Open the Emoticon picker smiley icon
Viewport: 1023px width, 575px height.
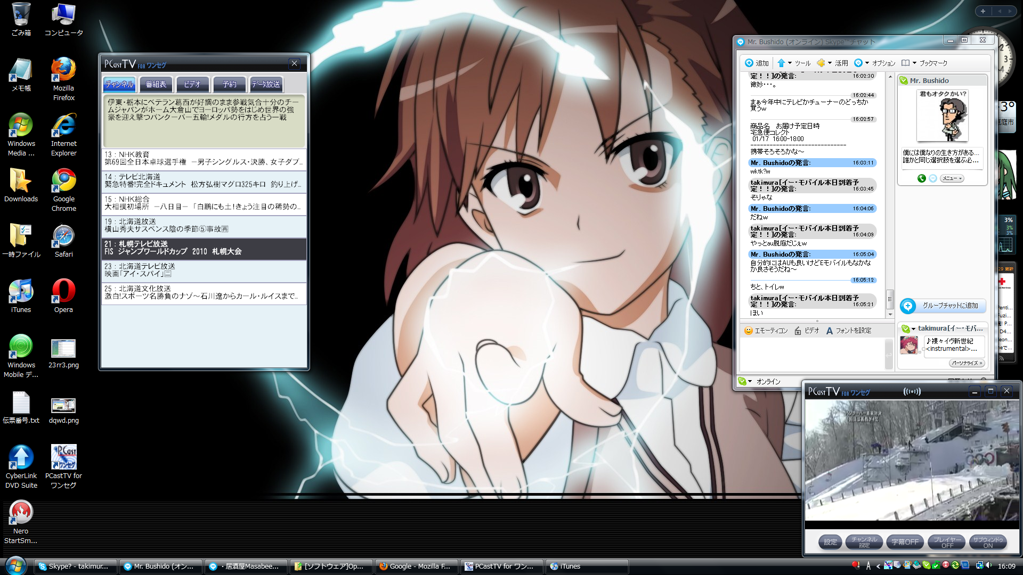(749, 331)
